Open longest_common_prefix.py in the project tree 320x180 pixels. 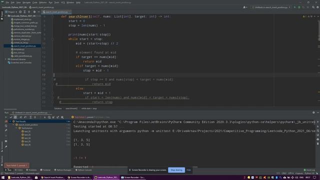24,22
